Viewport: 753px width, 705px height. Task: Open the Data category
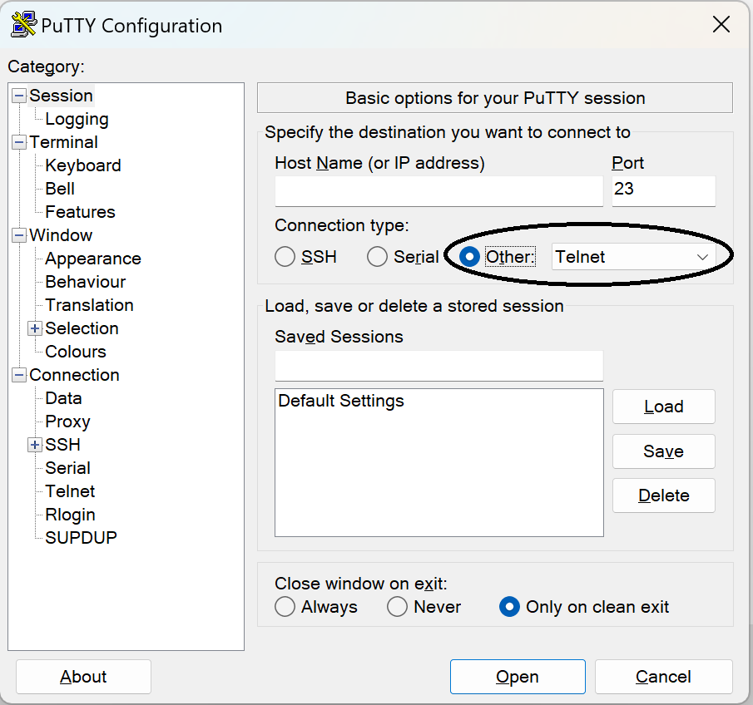(63, 398)
